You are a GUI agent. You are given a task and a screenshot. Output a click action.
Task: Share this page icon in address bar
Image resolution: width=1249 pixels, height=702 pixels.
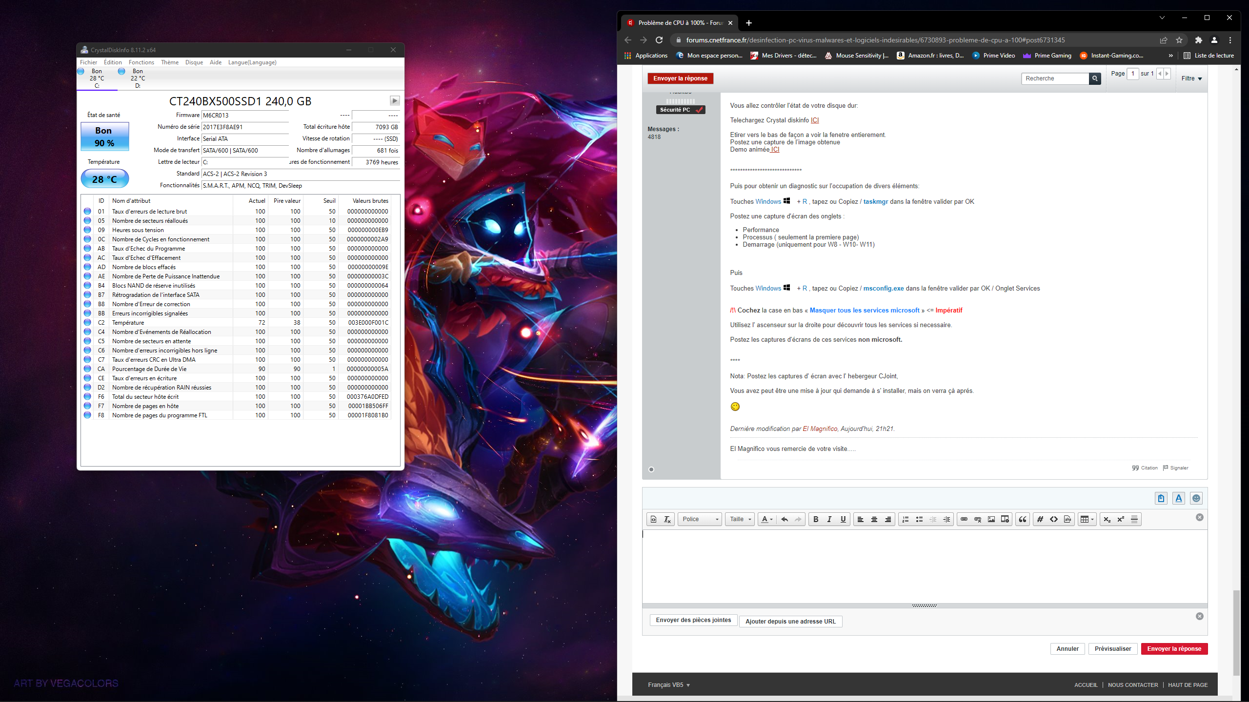click(1164, 40)
